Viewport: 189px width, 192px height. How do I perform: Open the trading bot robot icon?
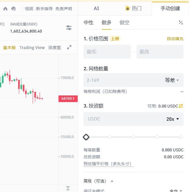pyautogui.click(x=14, y=9)
